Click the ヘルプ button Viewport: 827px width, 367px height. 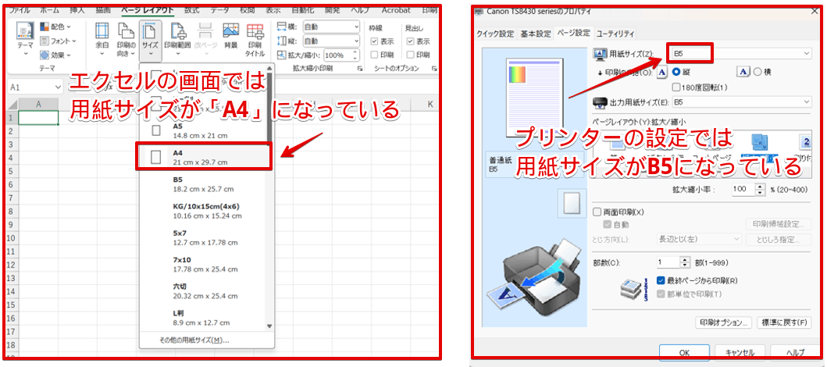point(793,352)
